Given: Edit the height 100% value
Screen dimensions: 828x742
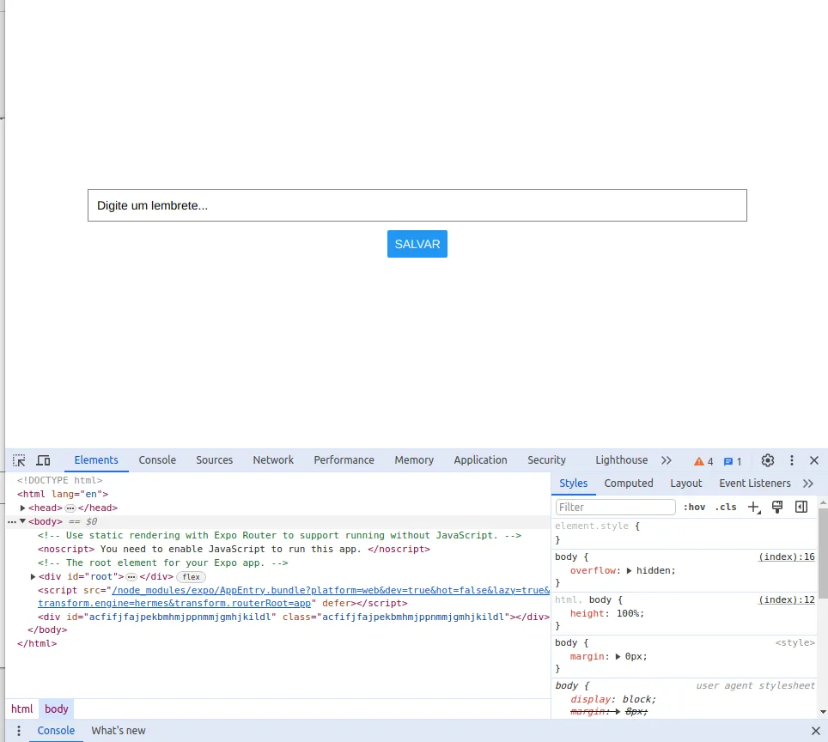Looking at the screenshot, I should (x=629, y=614).
